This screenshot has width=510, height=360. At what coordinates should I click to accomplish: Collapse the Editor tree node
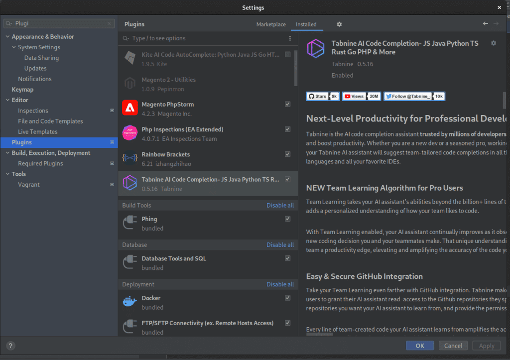7,100
